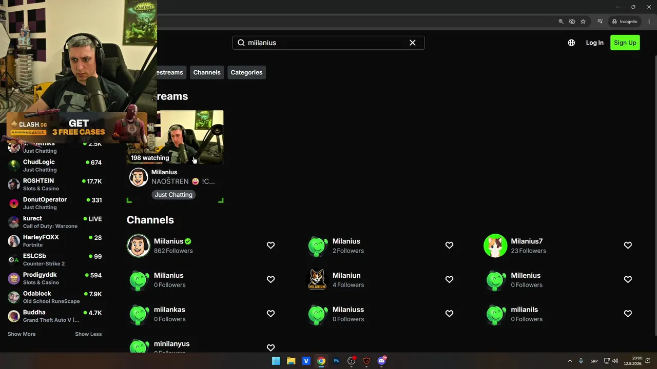Open the language globe menu
Image resolution: width=657 pixels, height=369 pixels.
tap(571, 43)
